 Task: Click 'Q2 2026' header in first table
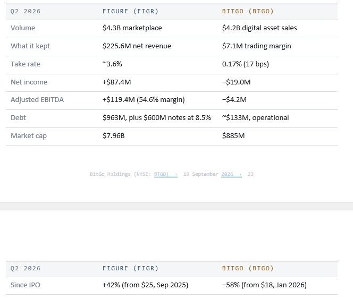(x=26, y=11)
